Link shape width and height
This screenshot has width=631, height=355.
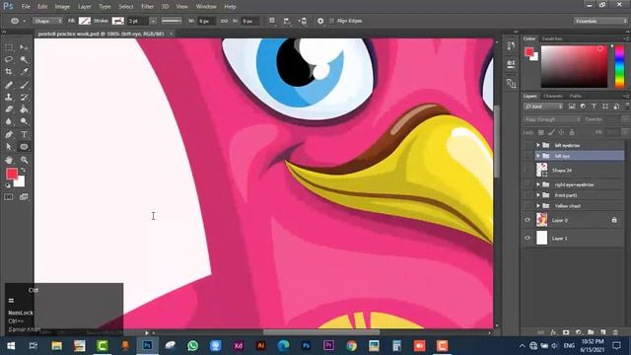224,21
